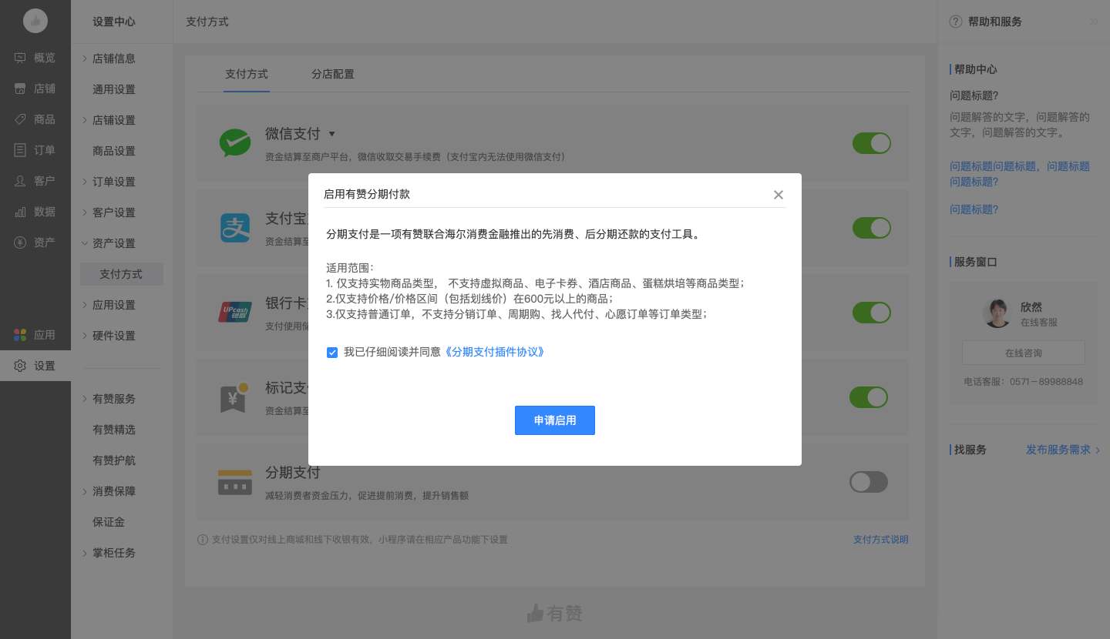Open 微信支付 dropdown triangle
Image resolution: width=1110 pixels, height=639 pixels.
click(331, 134)
